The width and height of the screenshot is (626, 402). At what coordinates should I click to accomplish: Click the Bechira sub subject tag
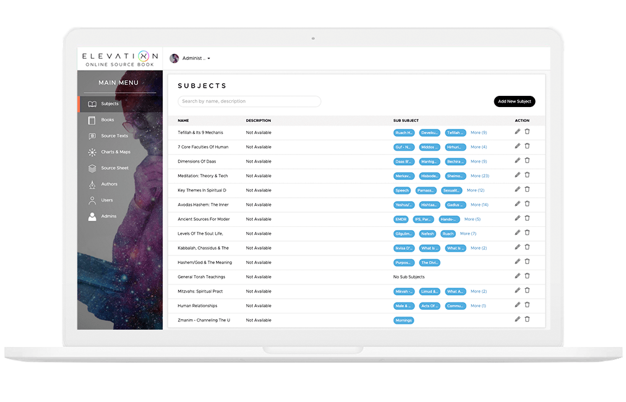[455, 161]
